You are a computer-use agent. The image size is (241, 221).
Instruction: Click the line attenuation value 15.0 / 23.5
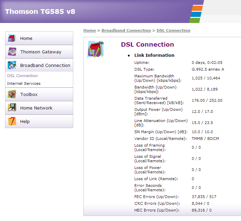(202, 123)
